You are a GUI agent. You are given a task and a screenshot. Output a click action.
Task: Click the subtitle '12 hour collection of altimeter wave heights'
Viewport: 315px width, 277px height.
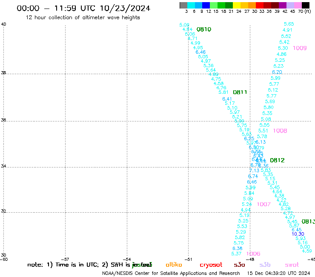pos(83,17)
